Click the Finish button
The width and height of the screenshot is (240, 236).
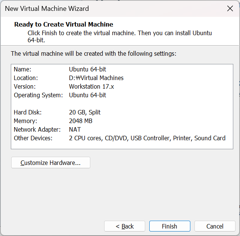169,226
